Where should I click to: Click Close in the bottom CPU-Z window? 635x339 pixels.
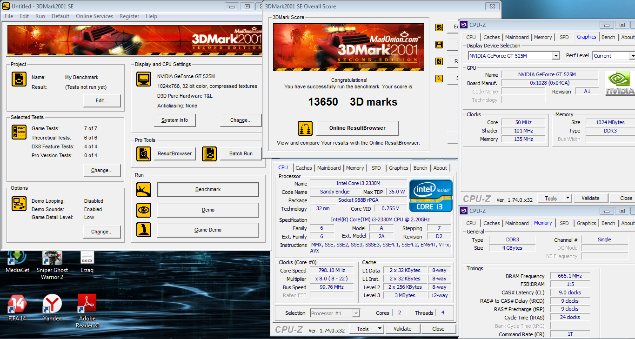[x=438, y=329]
